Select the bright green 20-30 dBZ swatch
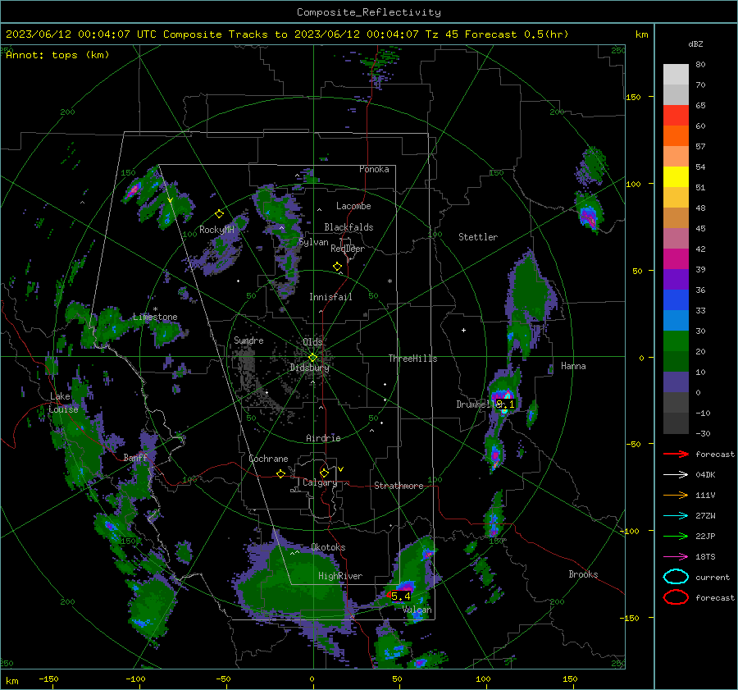Screen dimensions: 738x690 (676, 341)
